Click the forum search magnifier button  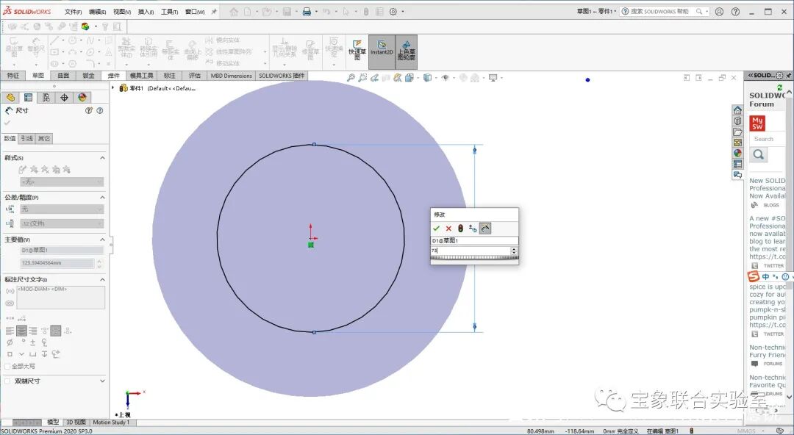[x=758, y=154]
